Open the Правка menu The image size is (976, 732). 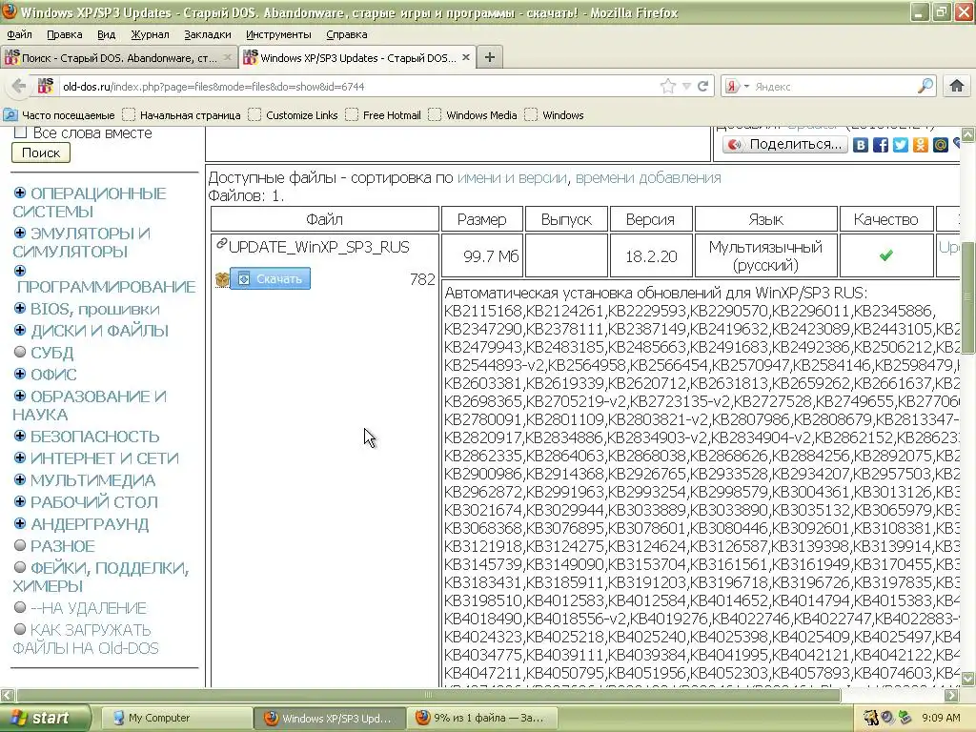pyautogui.click(x=64, y=34)
